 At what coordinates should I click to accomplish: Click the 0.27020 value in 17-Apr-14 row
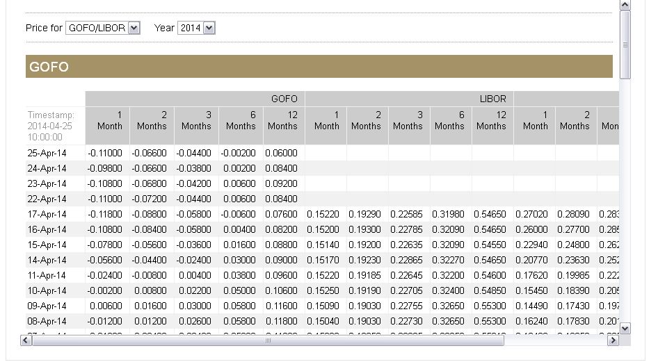click(531, 214)
